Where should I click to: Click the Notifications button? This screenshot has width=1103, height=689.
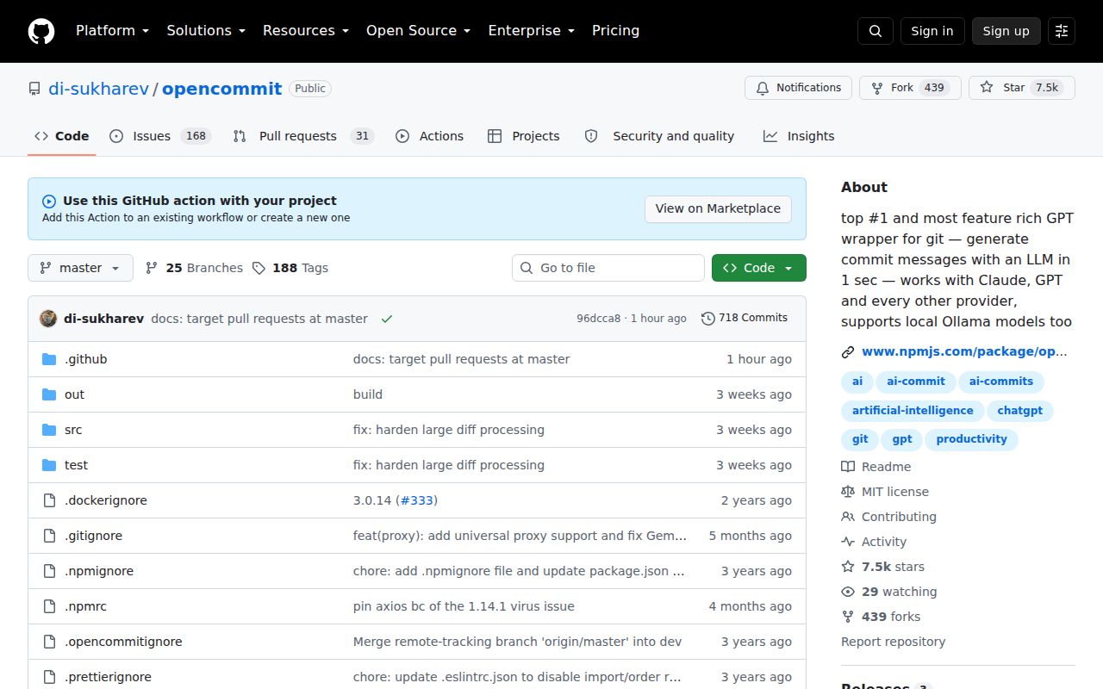pyautogui.click(x=798, y=88)
